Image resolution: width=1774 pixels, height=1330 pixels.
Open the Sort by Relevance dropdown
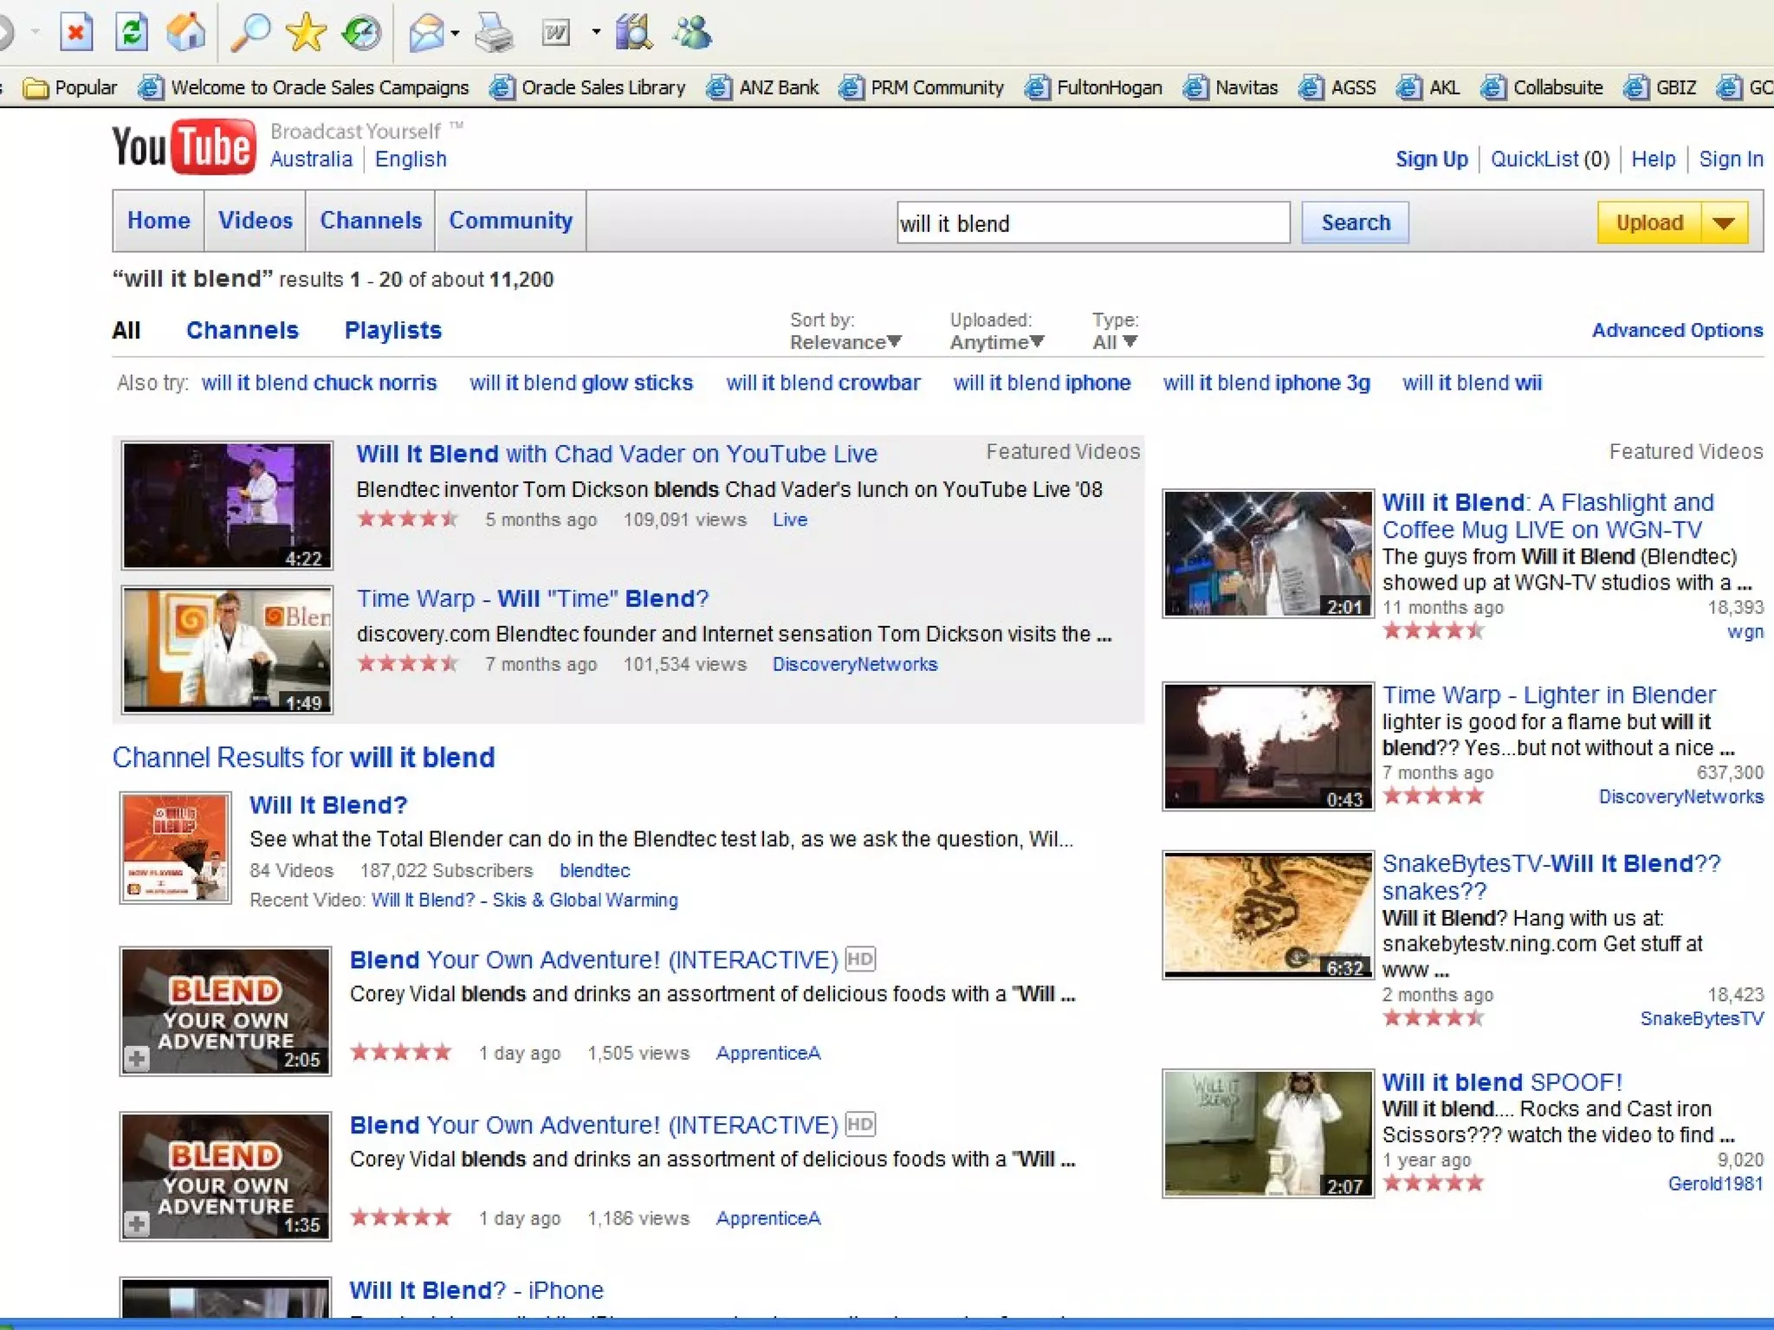[845, 342]
